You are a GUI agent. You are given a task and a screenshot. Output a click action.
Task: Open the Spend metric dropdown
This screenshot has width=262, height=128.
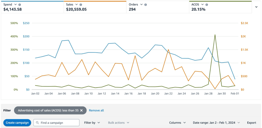[x=16, y=5]
